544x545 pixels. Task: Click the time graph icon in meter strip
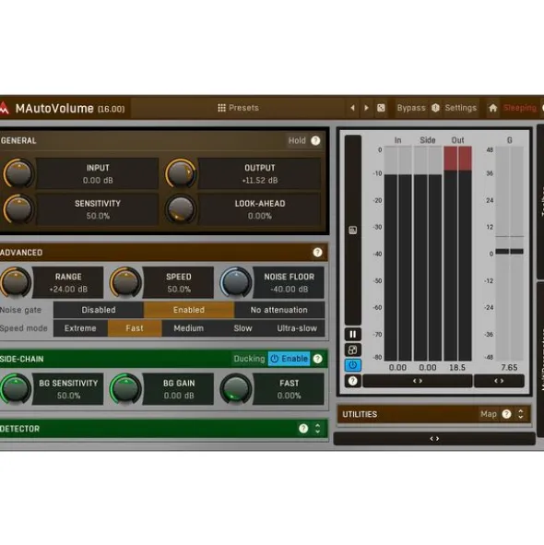tap(352, 231)
